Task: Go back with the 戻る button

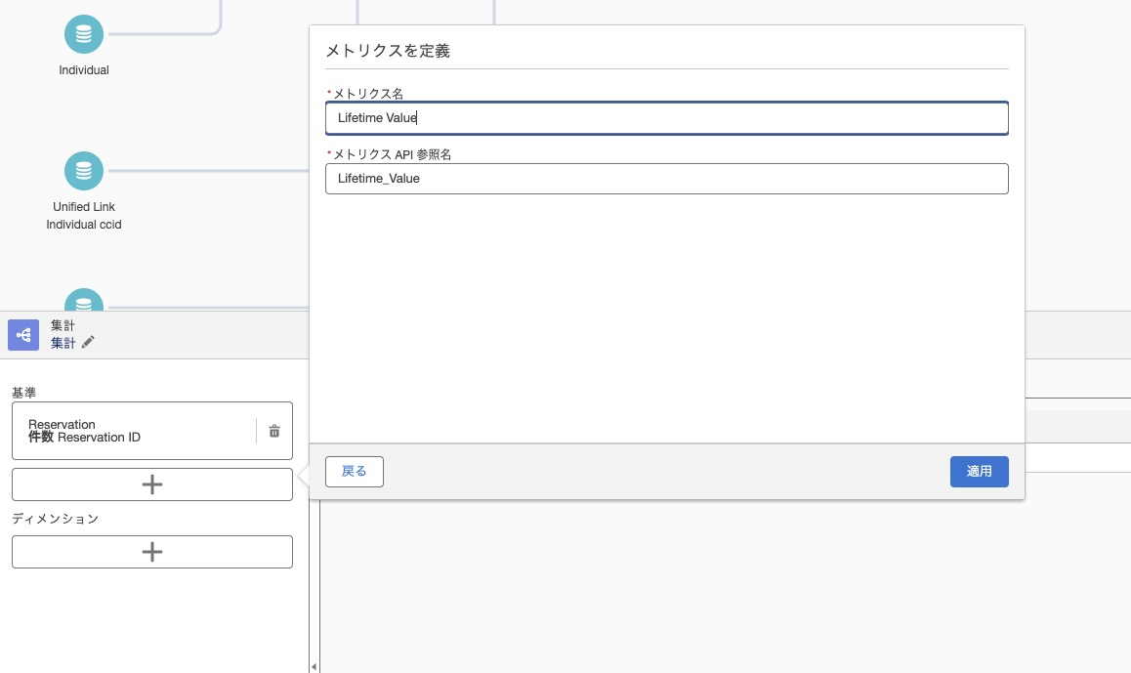Action: (x=355, y=472)
